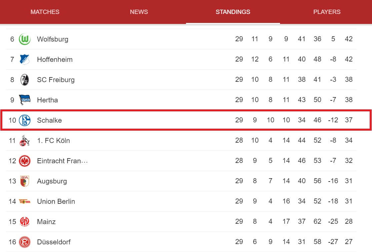Select the Mainz 05 club crest
Screen dimensions: 372x252
[25, 222]
